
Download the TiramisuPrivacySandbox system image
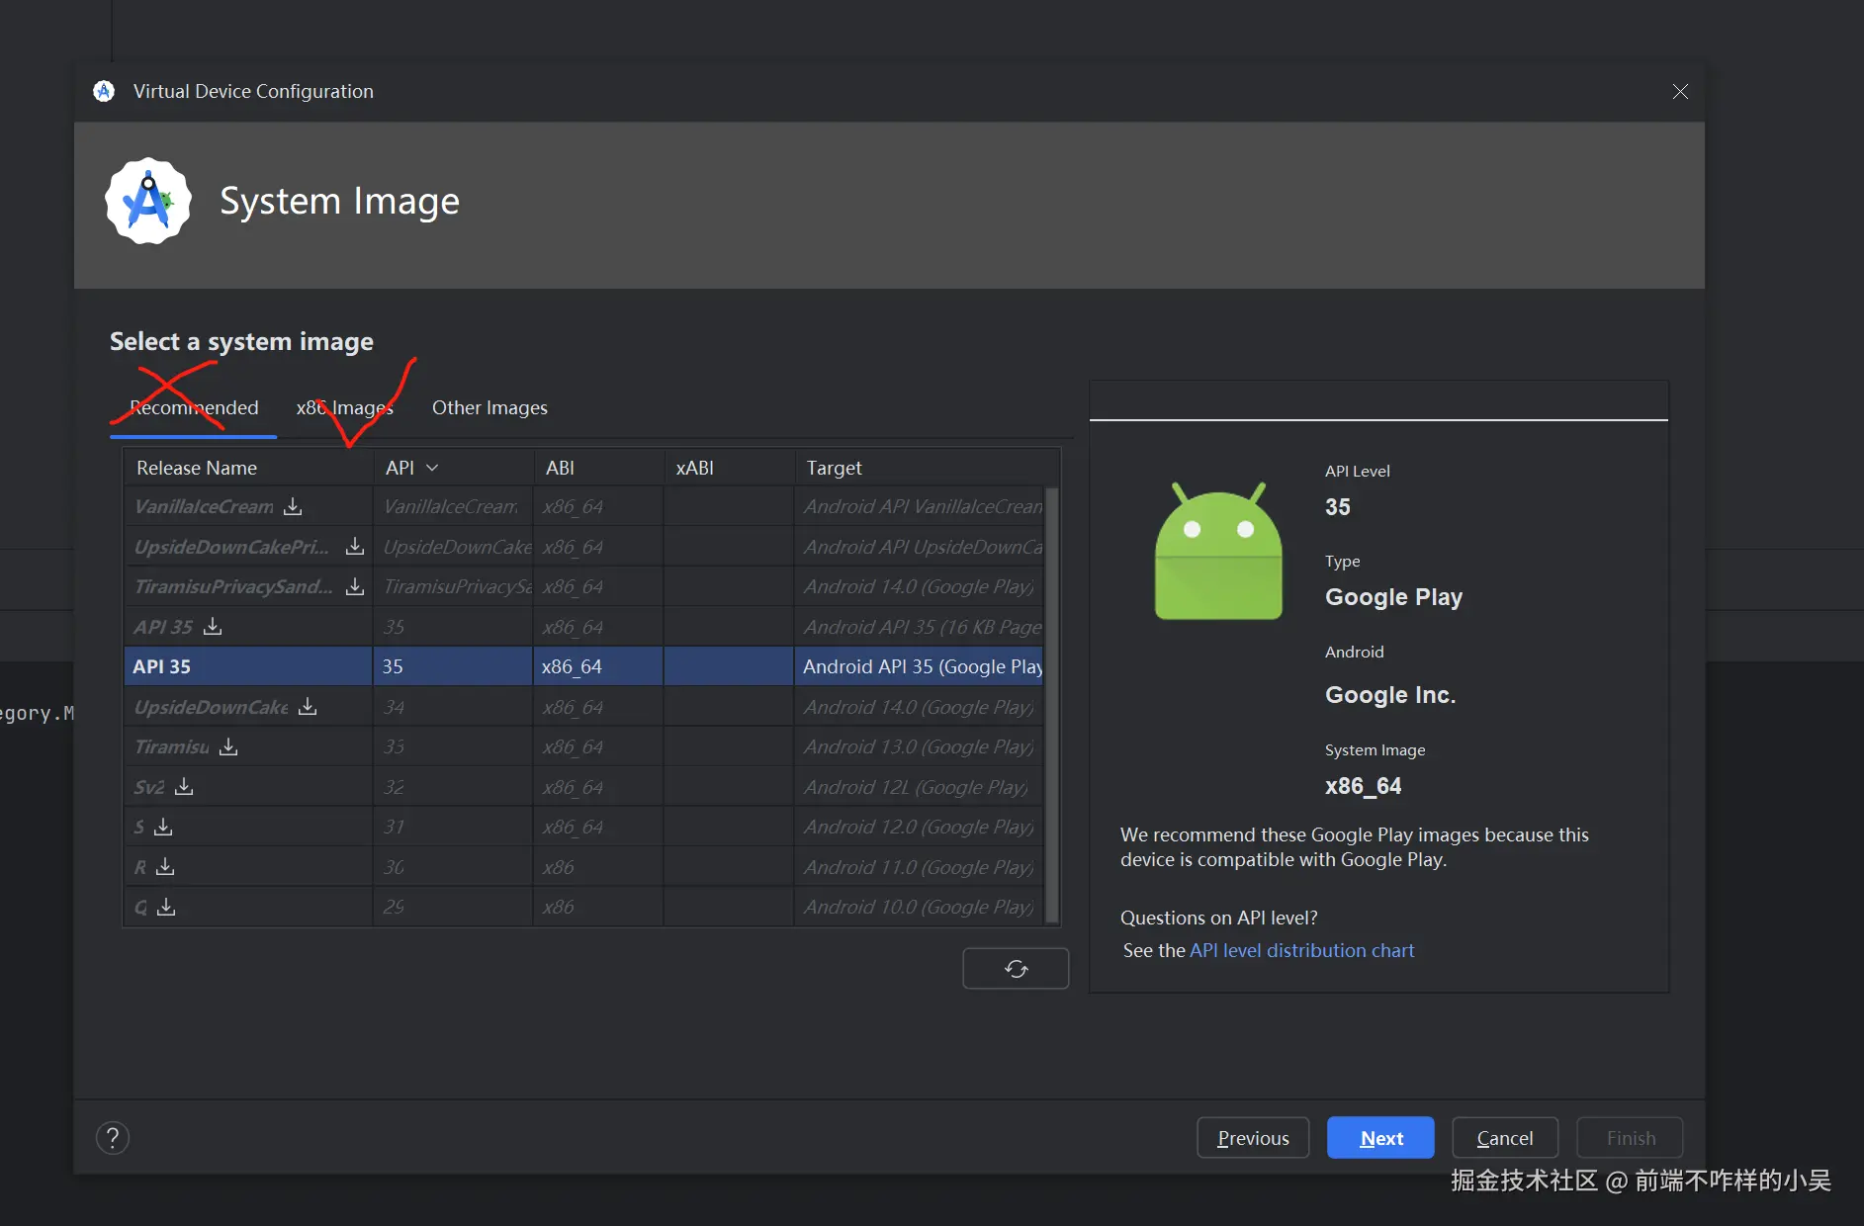pyautogui.click(x=355, y=586)
